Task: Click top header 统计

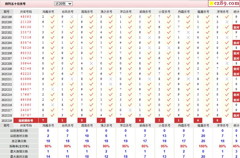Action: click(236, 12)
